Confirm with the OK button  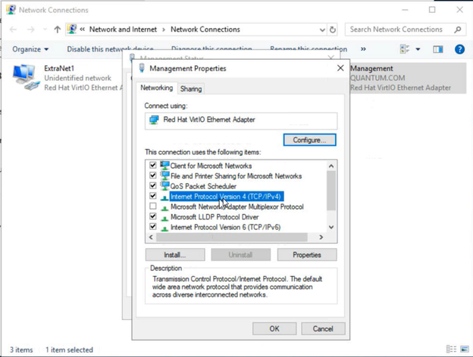point(274,329)
